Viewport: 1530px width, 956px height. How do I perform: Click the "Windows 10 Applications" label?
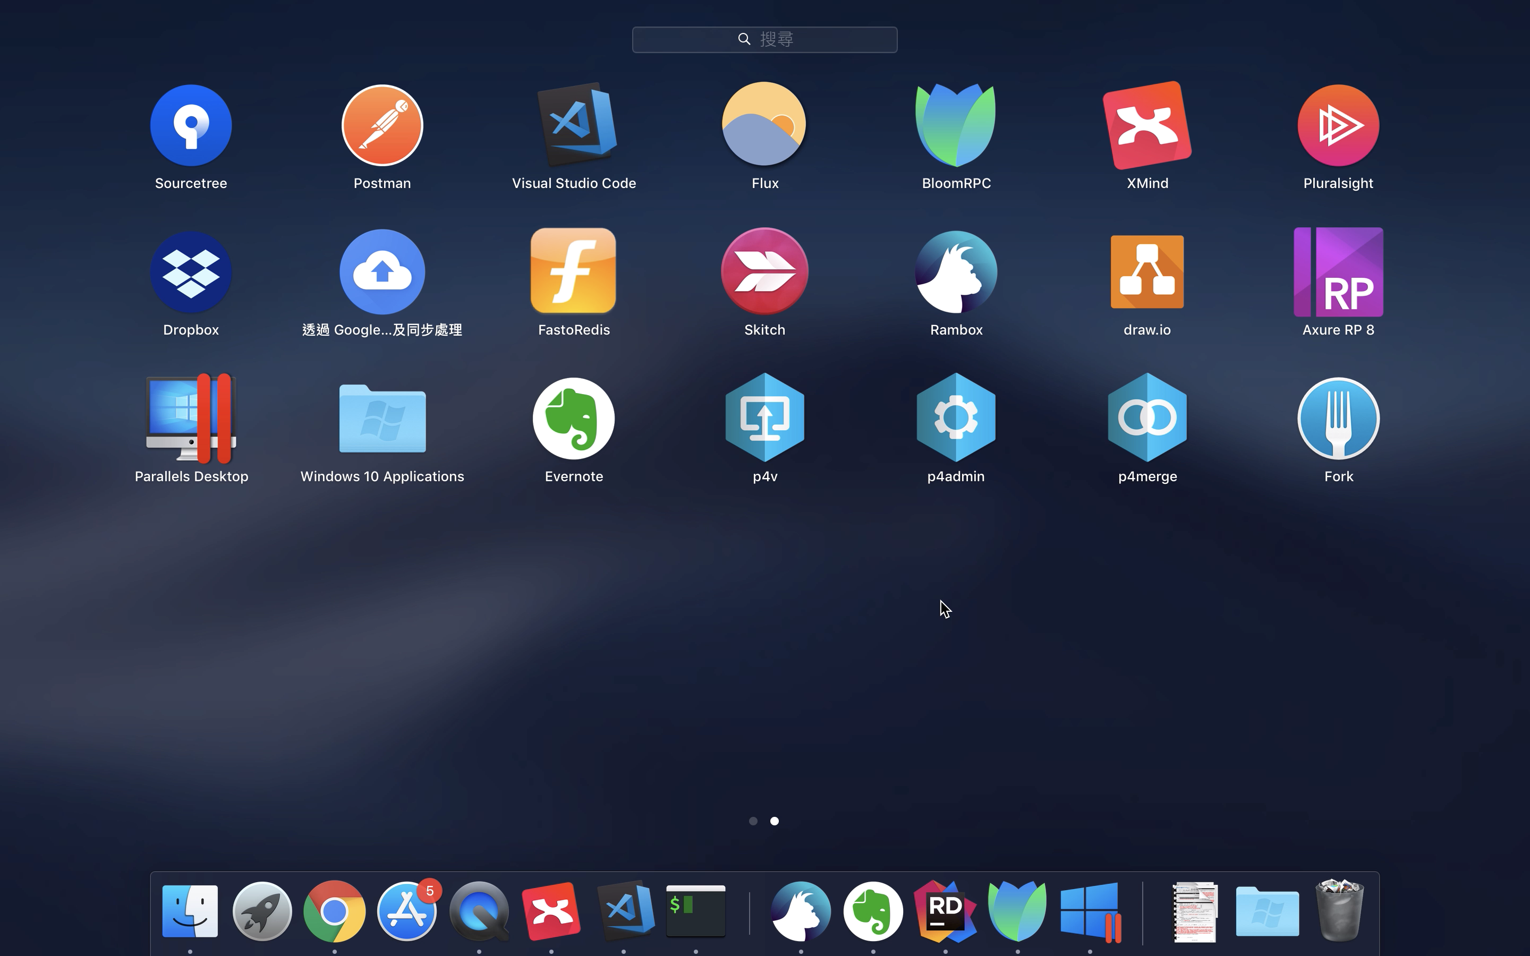point(382,477)
